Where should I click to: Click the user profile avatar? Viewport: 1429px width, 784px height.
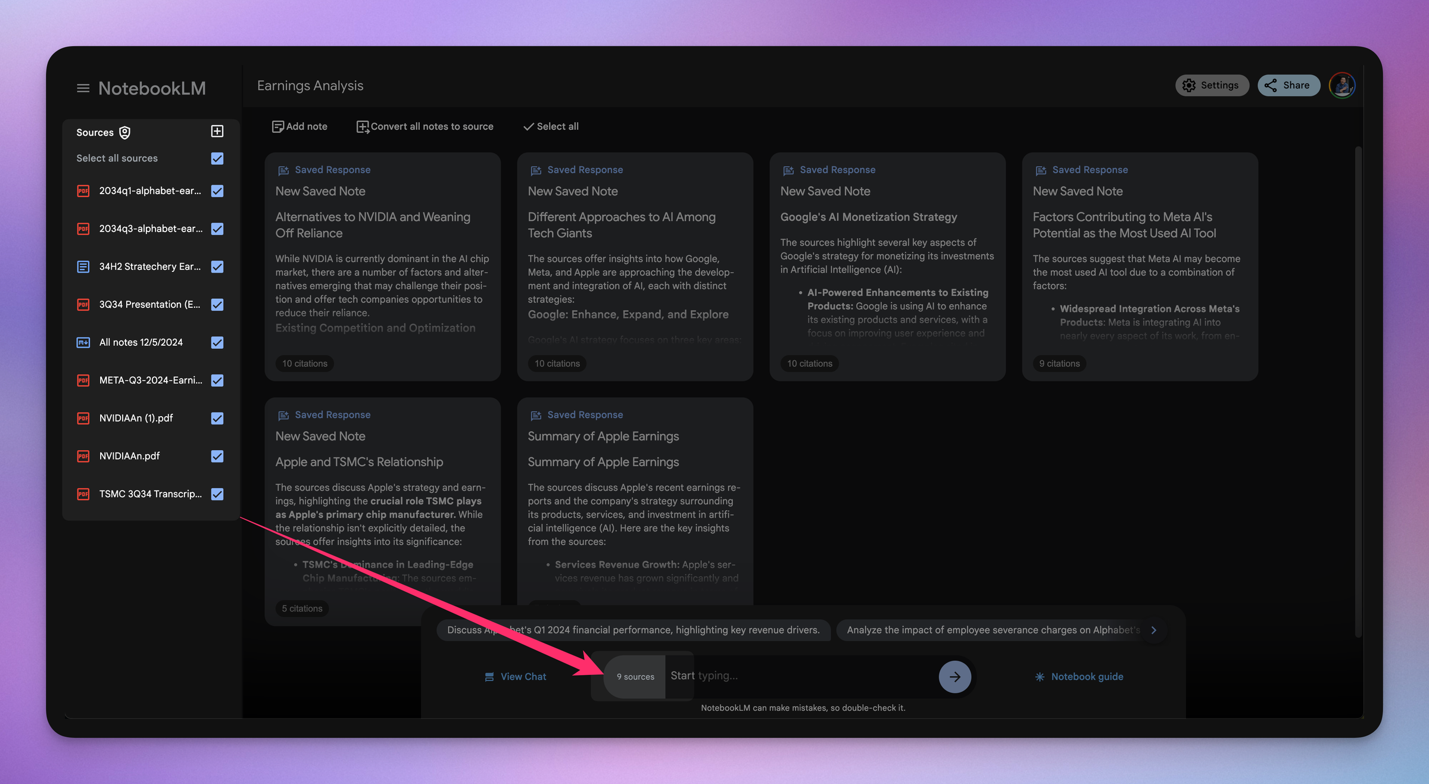(x=1342, y=85)
